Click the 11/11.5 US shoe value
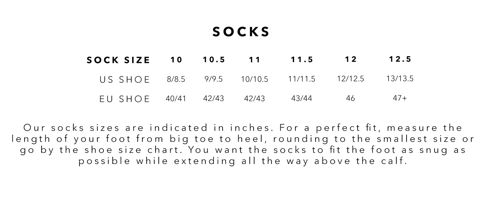This screenshot has height=198, width=479. [302, 79]
